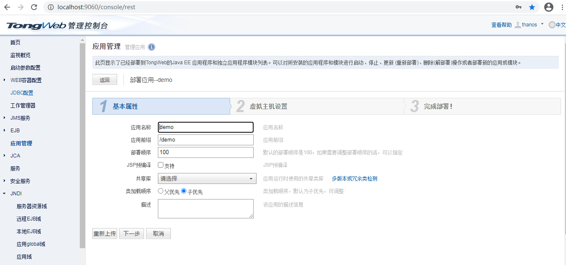Viewport: 566px width, 265px height.
Task: Click the globe language icon
Action: point(552,25)
